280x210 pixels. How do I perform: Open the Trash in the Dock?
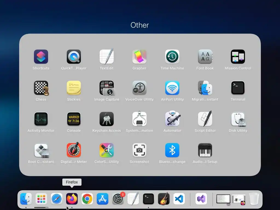pos(254,199)
